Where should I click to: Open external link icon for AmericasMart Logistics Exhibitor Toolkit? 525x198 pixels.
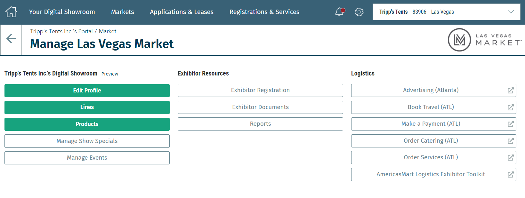[511, 175]
